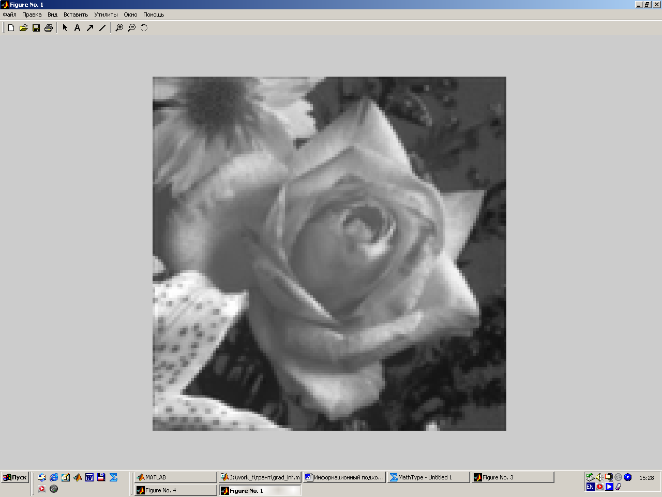Launch Microsoft Word from quick launch
The width and height of the screenshot is (662, 497).
89,477
